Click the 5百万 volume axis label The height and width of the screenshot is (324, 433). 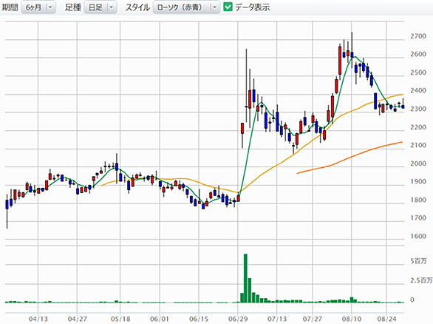(418, 261)
